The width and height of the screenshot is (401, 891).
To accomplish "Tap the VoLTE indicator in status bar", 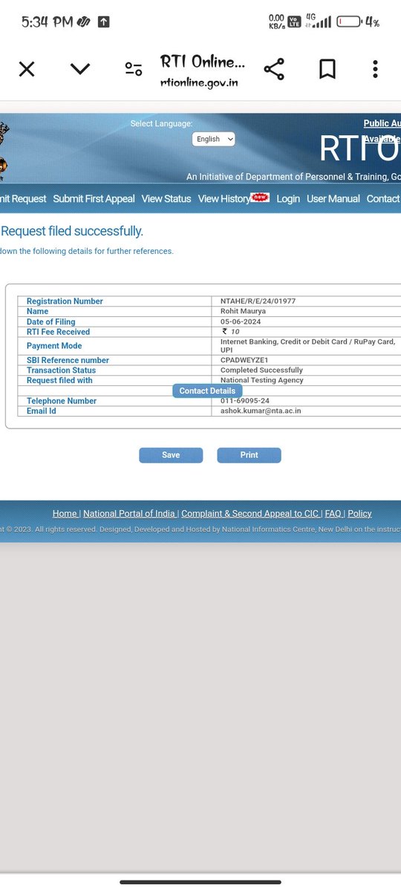I will coord(294,22).
